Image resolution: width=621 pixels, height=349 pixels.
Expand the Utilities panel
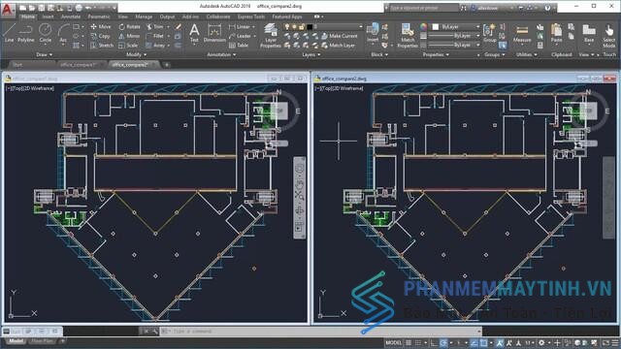526,54
